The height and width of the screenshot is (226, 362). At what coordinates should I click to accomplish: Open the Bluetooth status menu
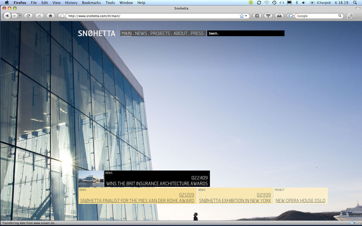(297, 3)
